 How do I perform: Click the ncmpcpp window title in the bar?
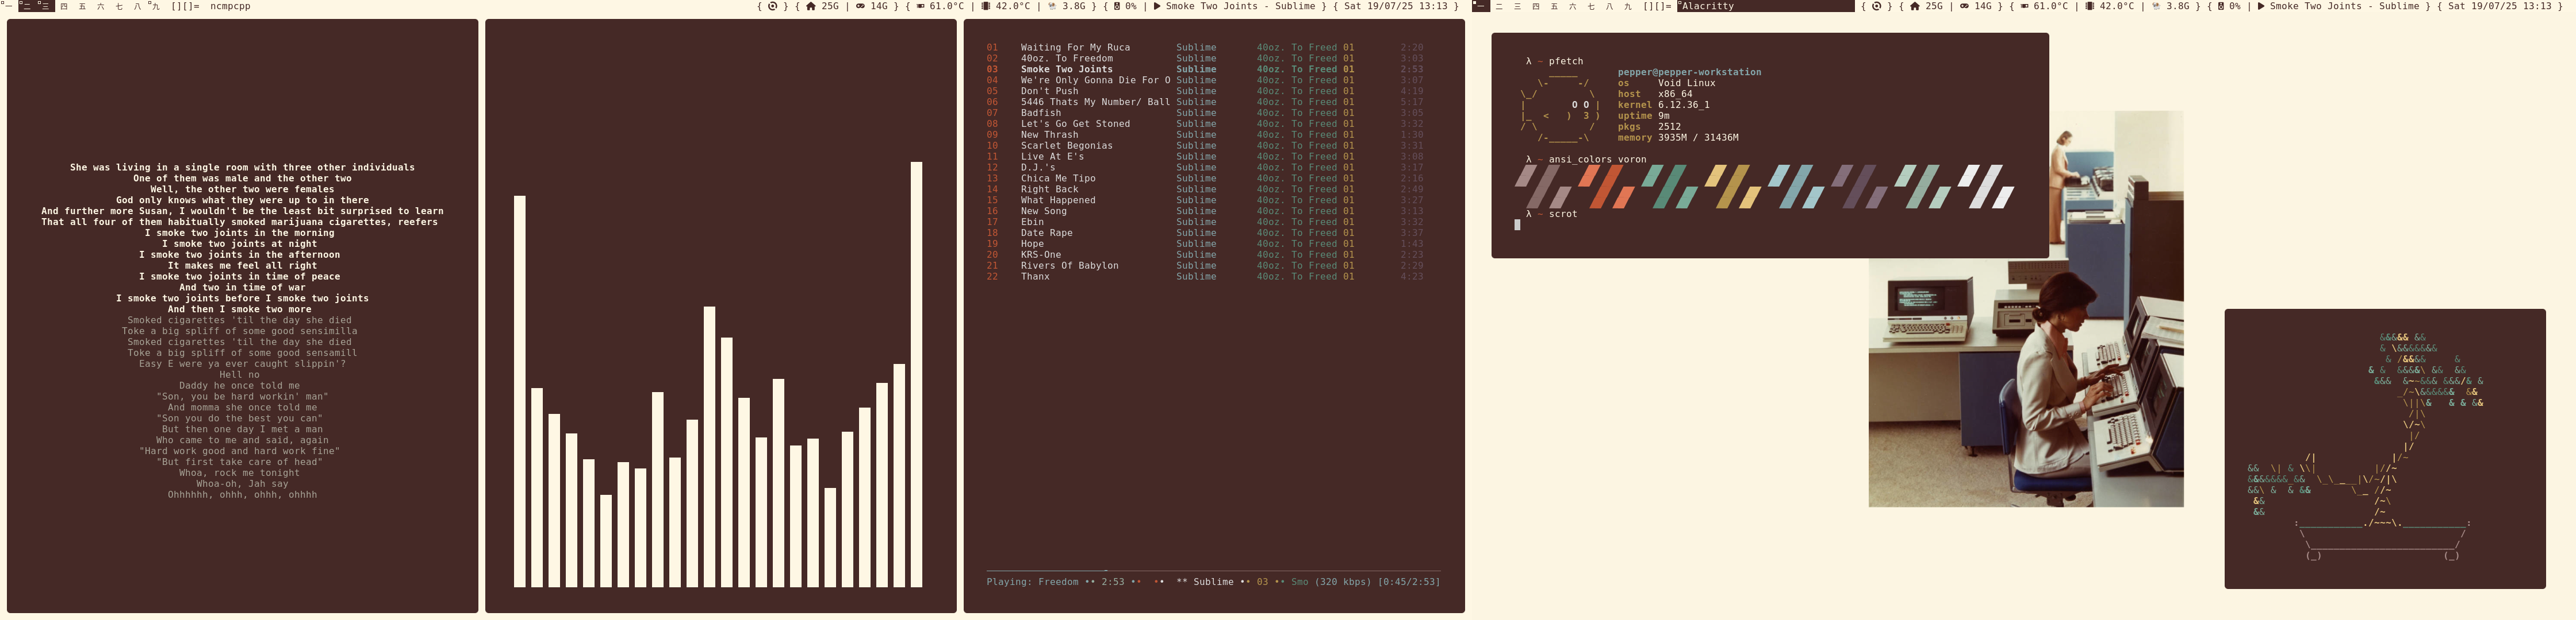[x=230, y=6]
